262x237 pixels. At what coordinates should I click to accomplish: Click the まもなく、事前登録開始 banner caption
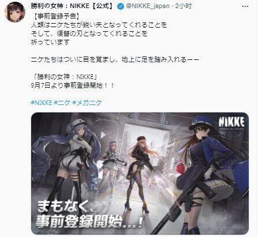[89, 214]
